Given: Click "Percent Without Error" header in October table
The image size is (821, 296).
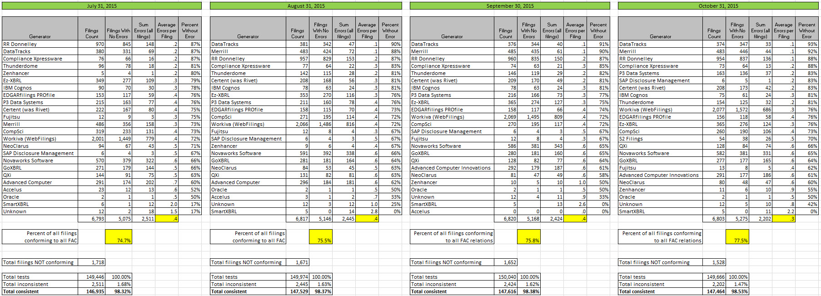Looking at the screenshot, I should click(807, 29).
